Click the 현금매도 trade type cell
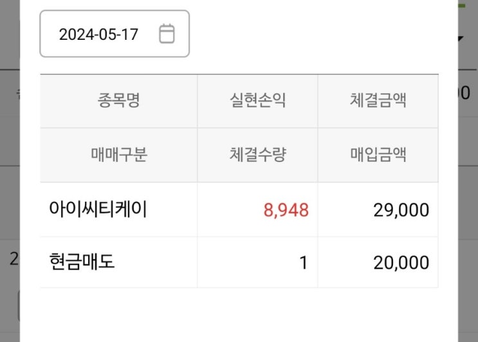The width and height of the screenshot is (478, 342). tap(82, 262)
